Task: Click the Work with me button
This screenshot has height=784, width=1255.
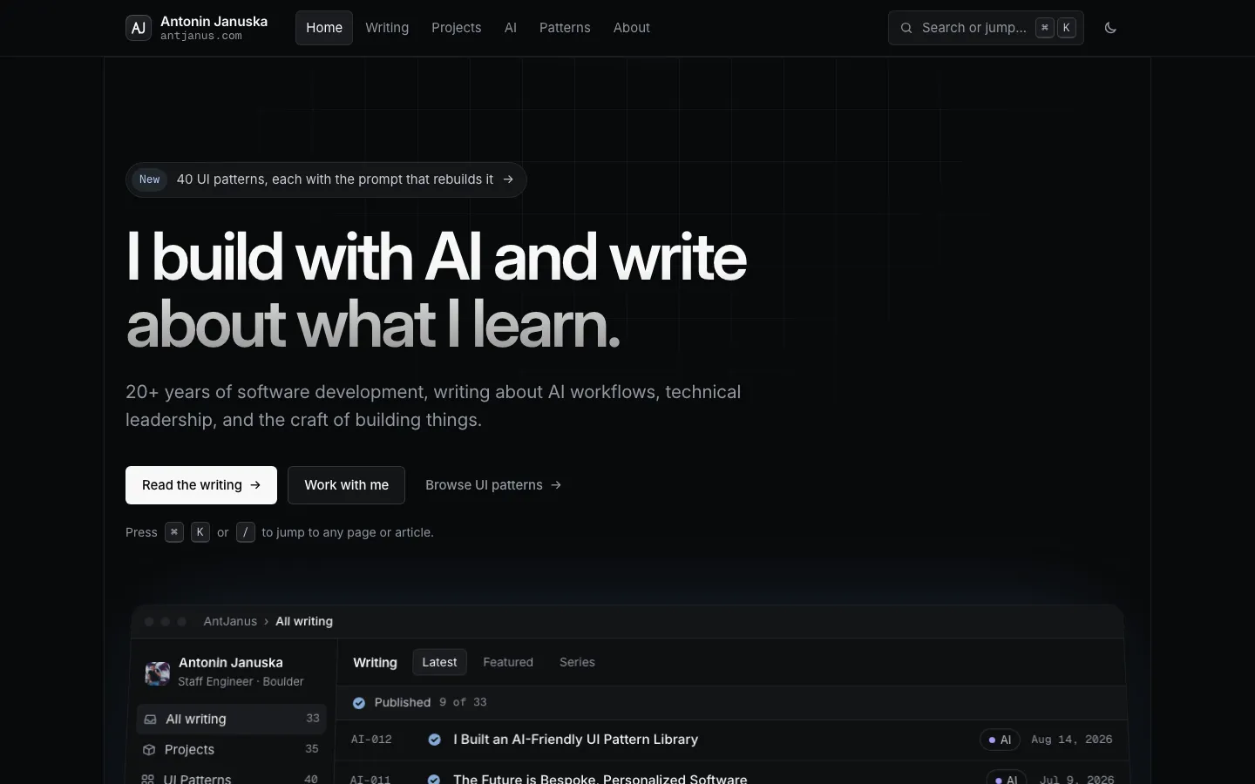Action: pyautogui.click(x=347, y=485)
